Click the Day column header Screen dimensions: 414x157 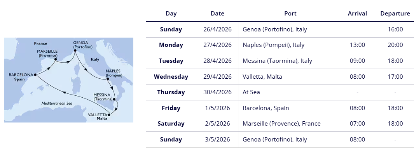[x=171, y=14]
